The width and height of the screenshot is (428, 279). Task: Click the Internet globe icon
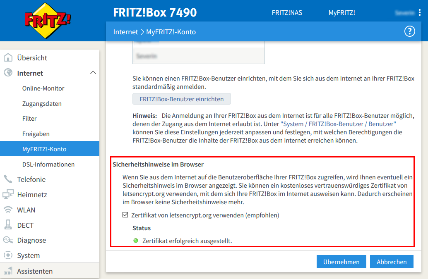pyautogui.click(x=8, y=73)
